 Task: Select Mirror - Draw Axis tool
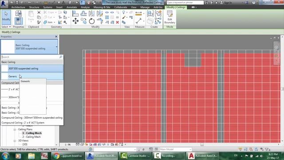[99, 13]
